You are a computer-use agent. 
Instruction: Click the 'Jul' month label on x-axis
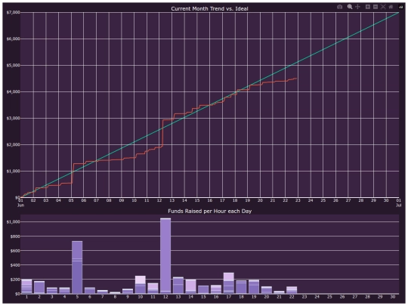point(399,205)
